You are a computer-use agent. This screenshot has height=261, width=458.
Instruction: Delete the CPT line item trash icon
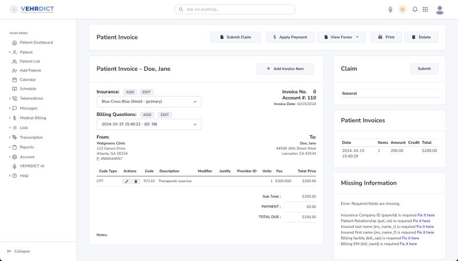click(x=136, y=181)
